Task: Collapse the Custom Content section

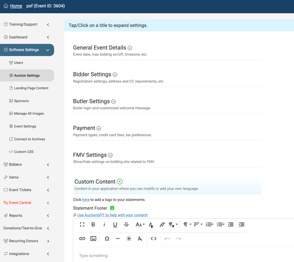Action: click(119, 182)
